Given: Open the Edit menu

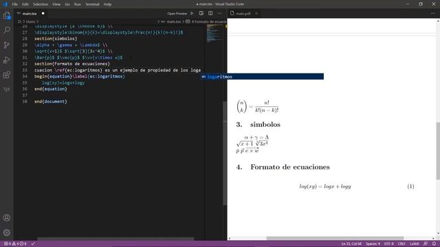Looking at the screenshot, I should 25,4.
